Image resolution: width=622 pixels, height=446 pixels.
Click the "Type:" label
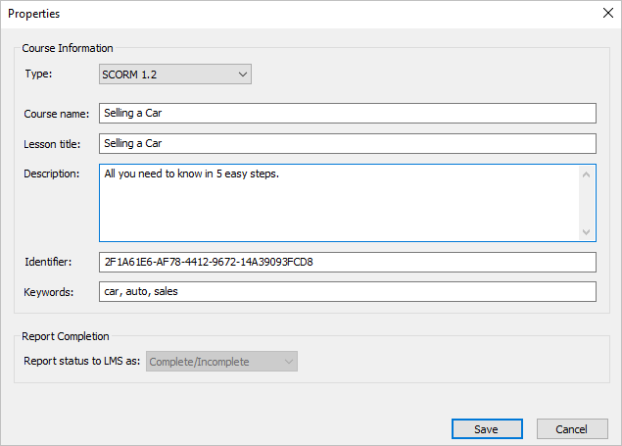click(38, 74)
